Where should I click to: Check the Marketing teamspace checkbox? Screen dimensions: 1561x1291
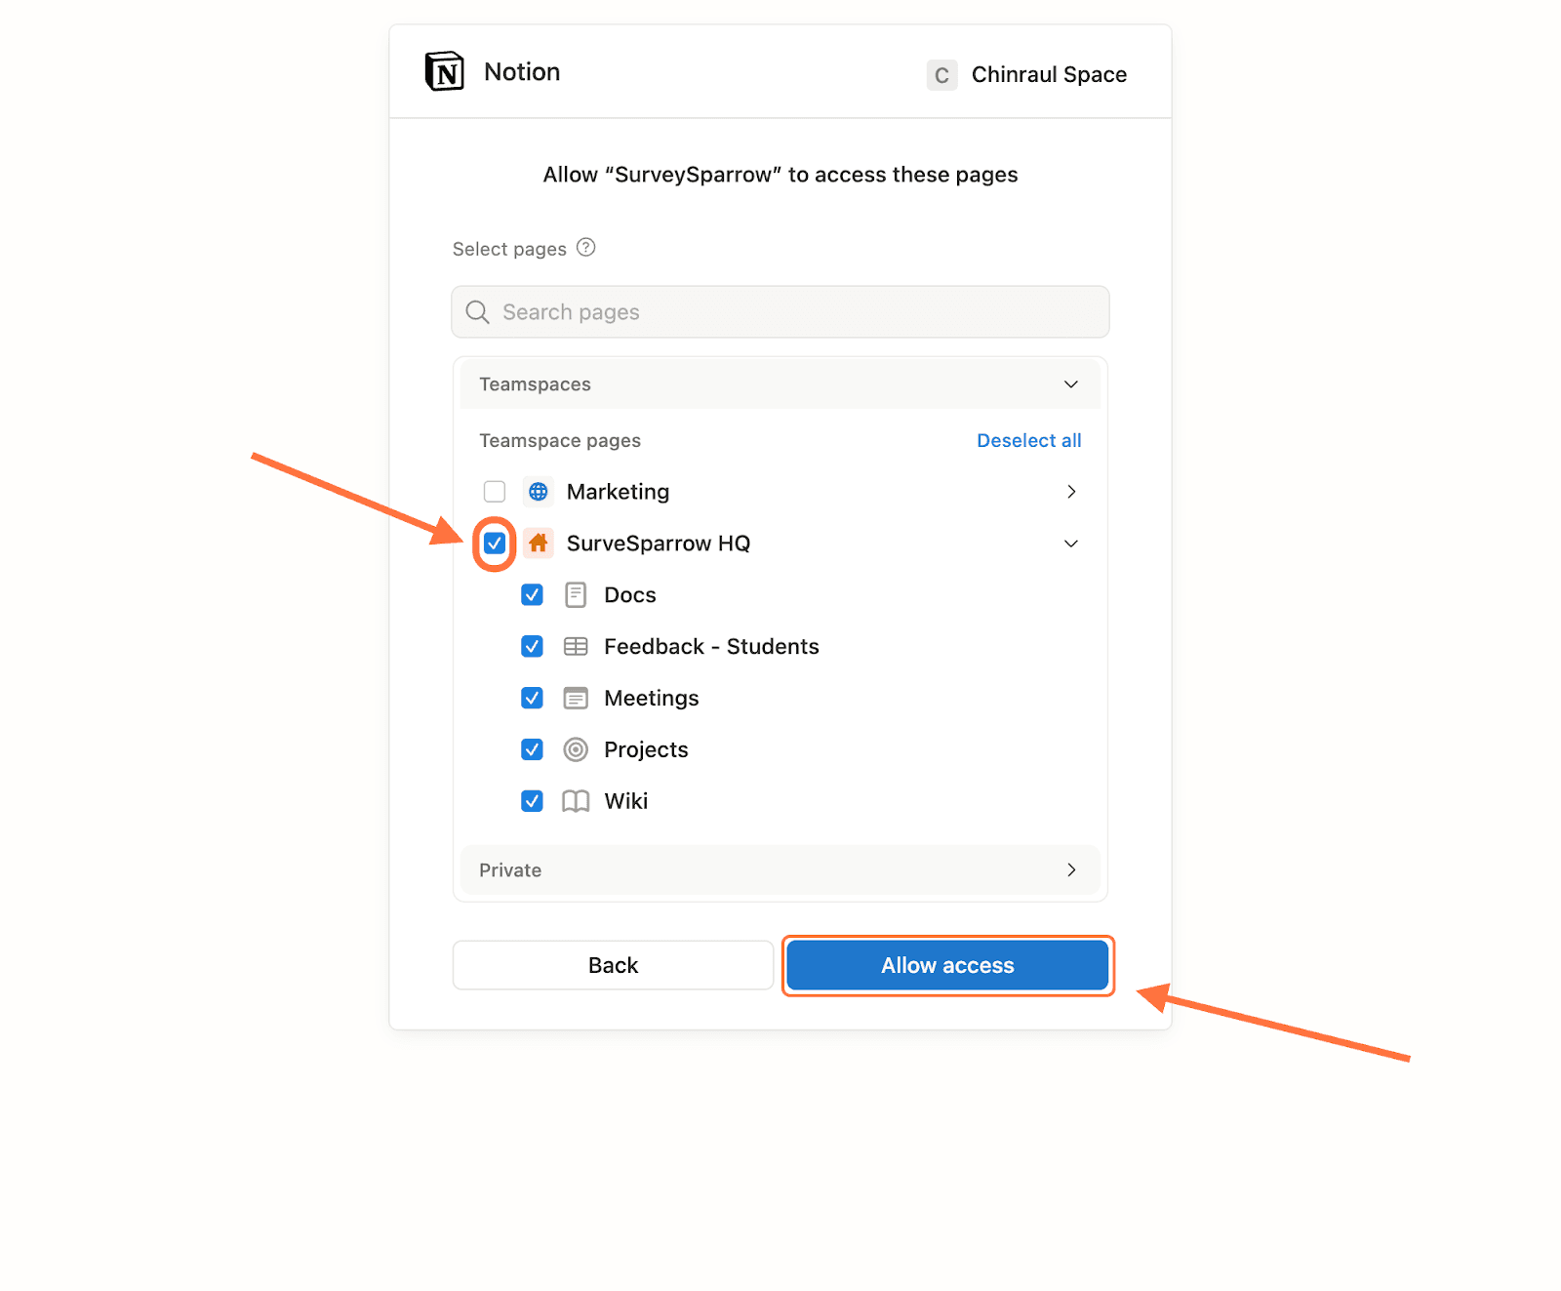[495, 492]
